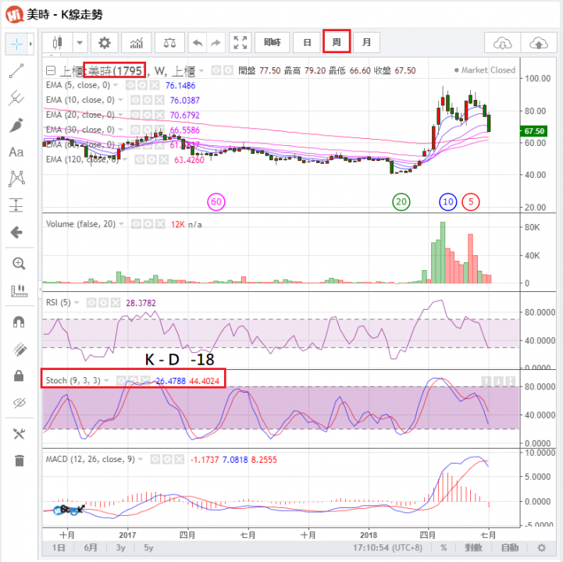This screenshot has width=563, height=562.
Task: Select the text annotation tool
Action: click(16, 151)
